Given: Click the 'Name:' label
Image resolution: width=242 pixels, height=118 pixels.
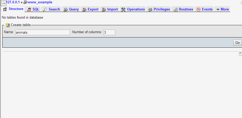Looking at the screenshot, I should coord(9,32).
